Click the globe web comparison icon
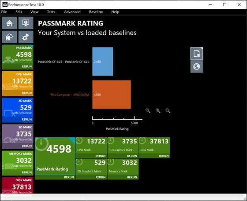247x201 pixels. click(x=197, y=66)
